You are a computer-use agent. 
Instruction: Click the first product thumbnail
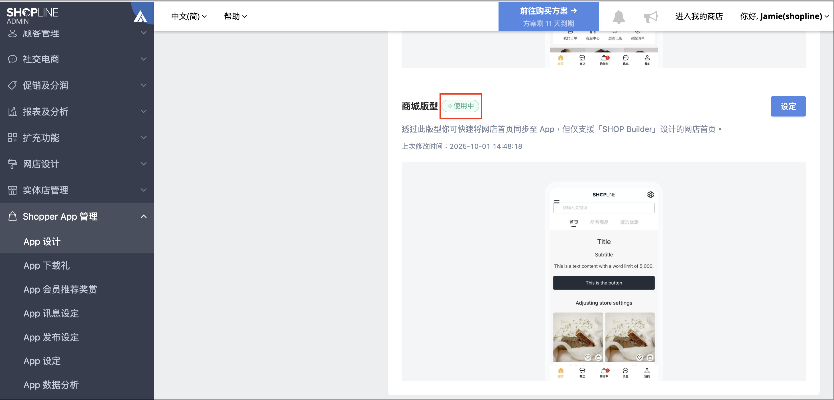click(x=578, y=337)
